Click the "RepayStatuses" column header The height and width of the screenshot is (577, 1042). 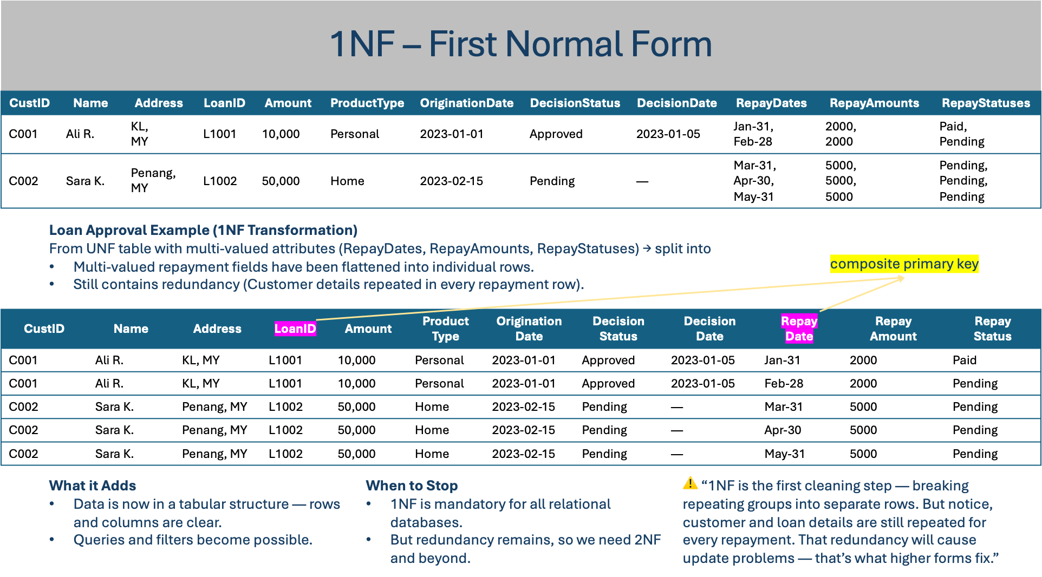pos(986,103)
